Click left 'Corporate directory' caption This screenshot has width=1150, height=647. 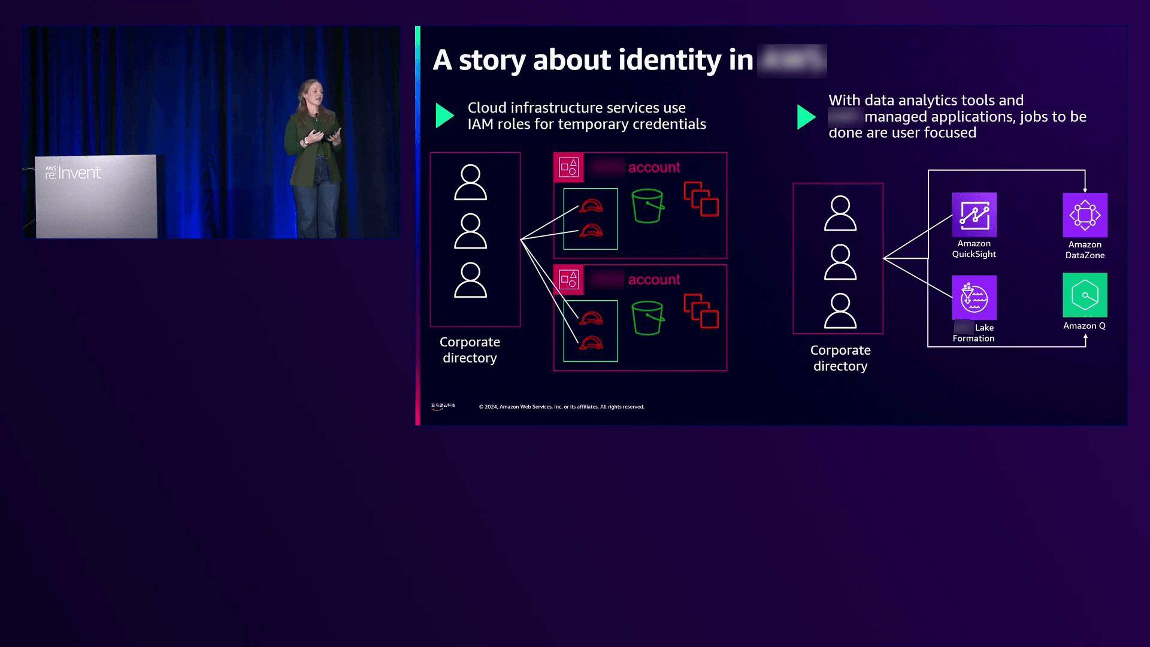pos(470,350)
